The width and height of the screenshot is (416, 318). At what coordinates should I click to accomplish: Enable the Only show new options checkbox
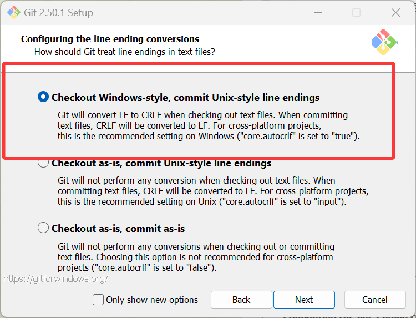98,300
